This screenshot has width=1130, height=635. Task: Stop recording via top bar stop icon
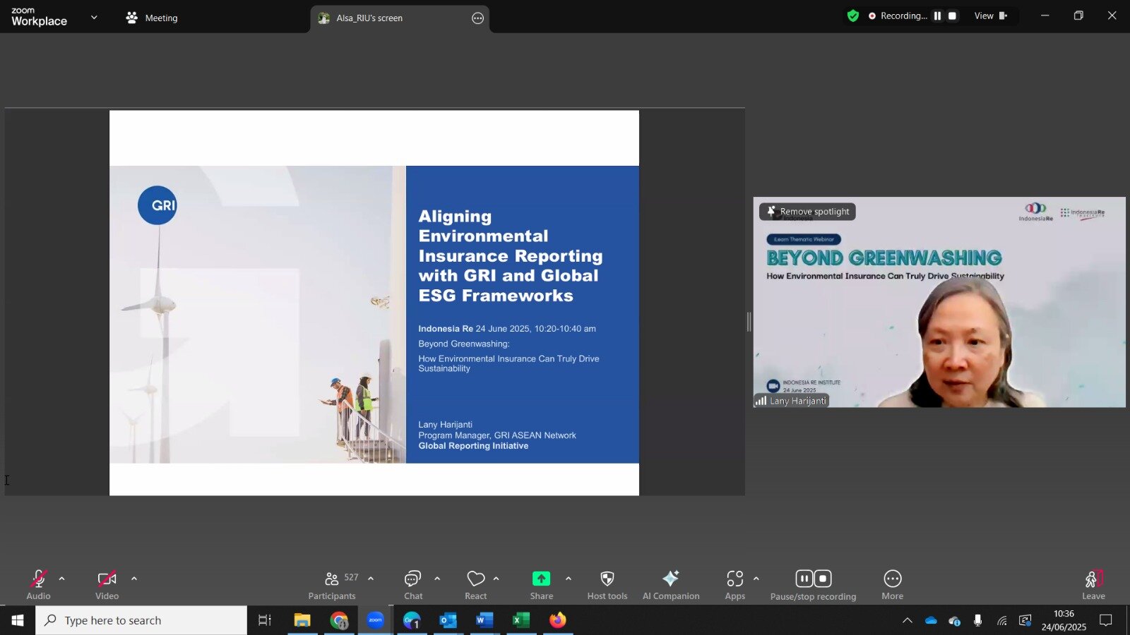[952, 16]
